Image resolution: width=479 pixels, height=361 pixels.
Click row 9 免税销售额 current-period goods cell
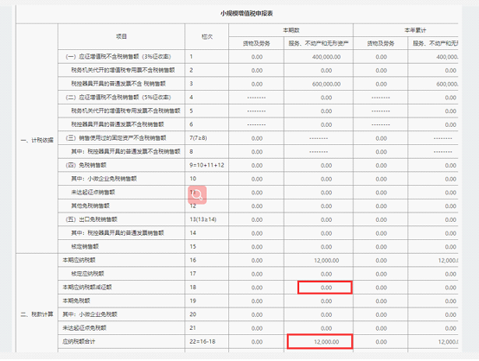(x=256, y=166)
